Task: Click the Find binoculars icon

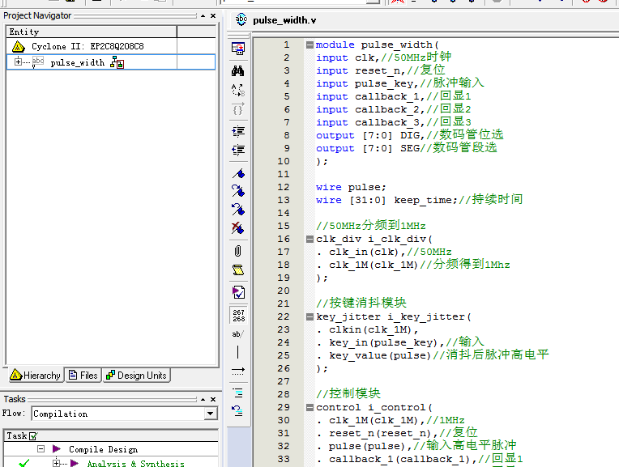Action: pyautogui.click(x=238, y=70)
